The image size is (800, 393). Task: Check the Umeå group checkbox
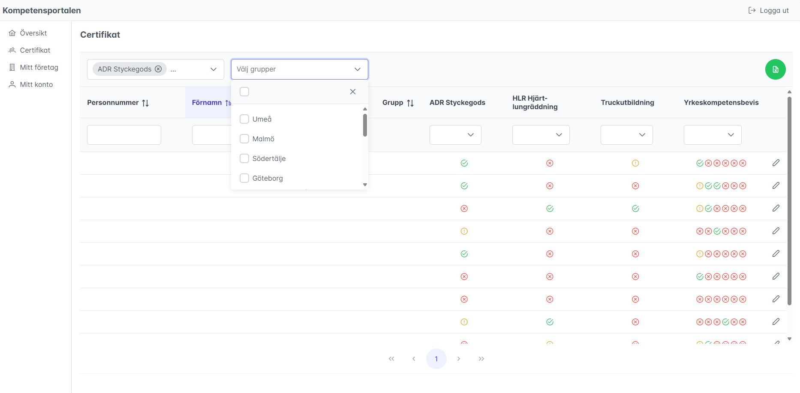point(244,119)
